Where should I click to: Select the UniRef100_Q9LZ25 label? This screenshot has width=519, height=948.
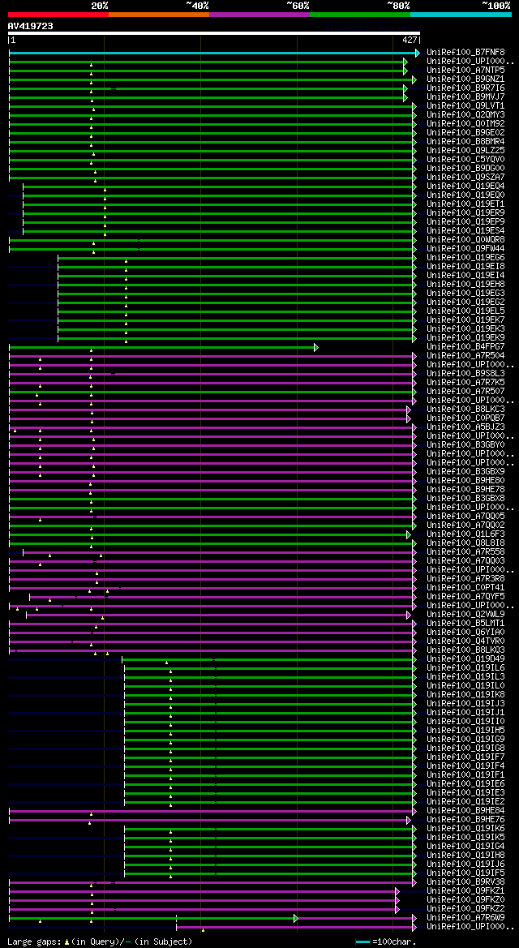click(465, 151)
